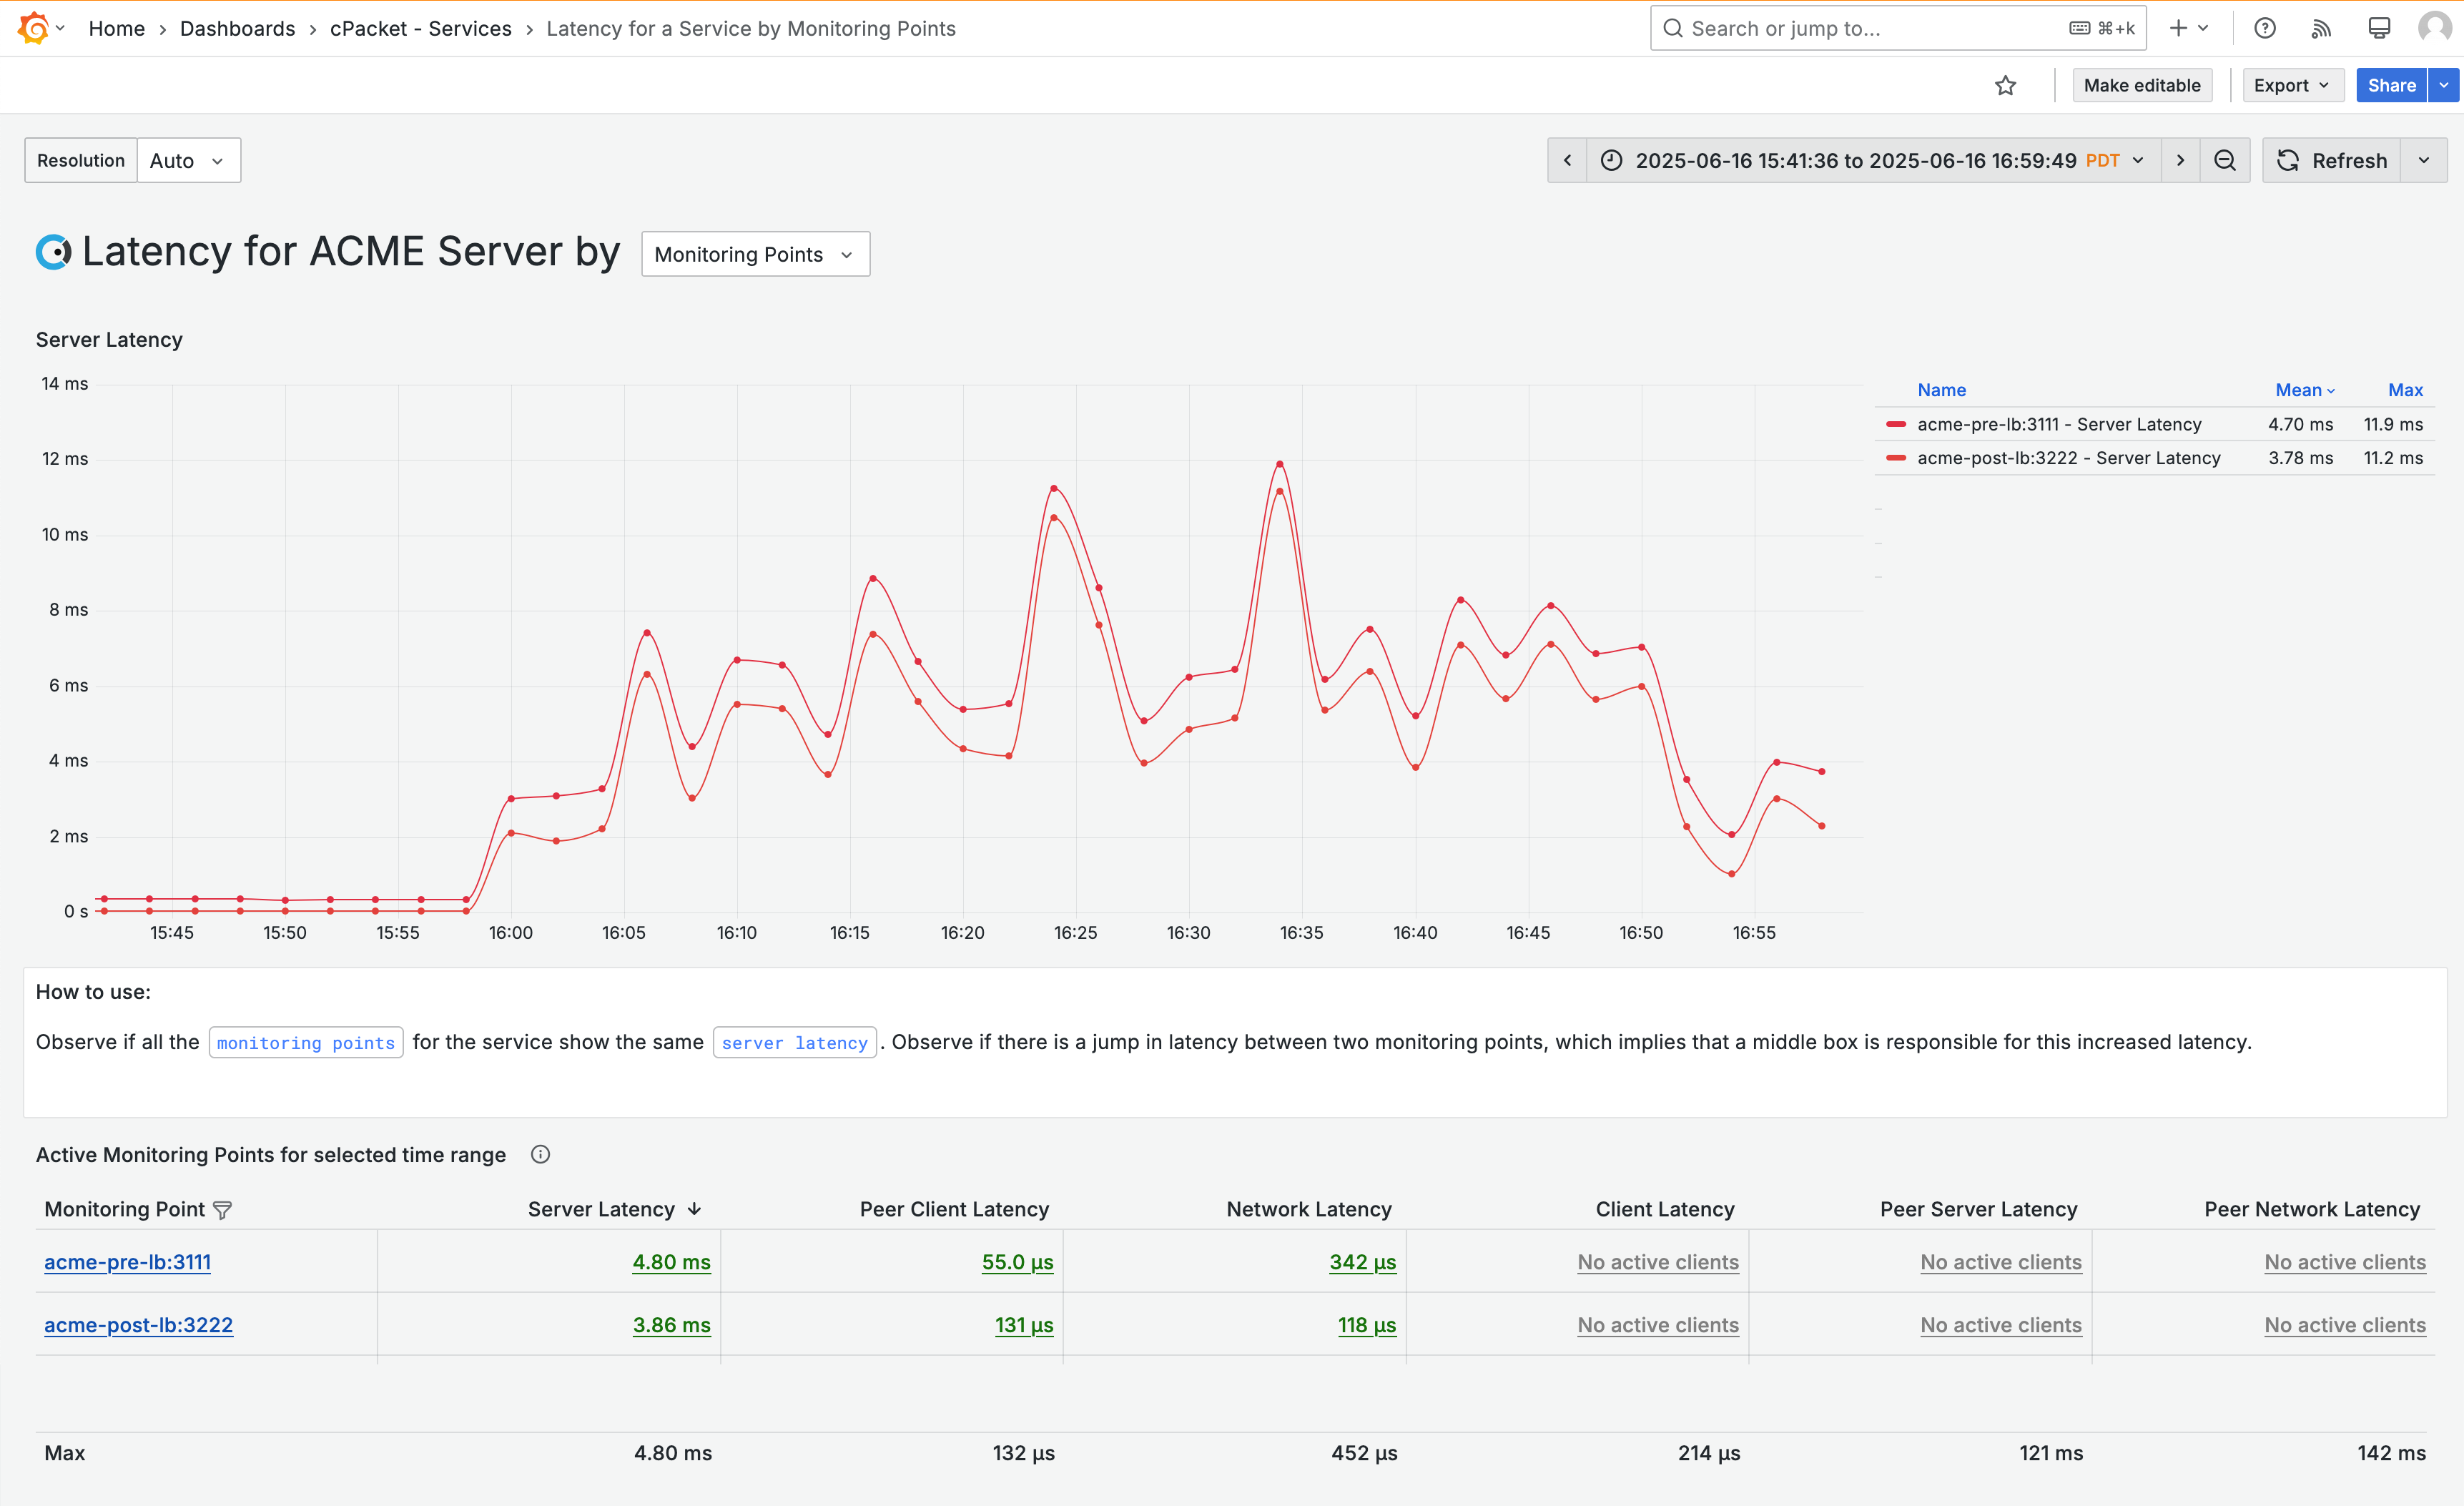The width and height of the screenshot is (2464, 1506).
Task: Click the Server Latency panel title
Action: pos(109,340)
